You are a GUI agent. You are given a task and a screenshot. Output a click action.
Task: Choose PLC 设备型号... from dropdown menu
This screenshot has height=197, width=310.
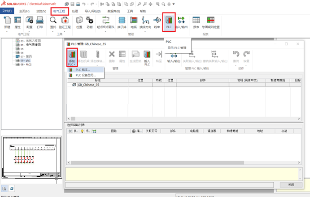tap(85, 75)
